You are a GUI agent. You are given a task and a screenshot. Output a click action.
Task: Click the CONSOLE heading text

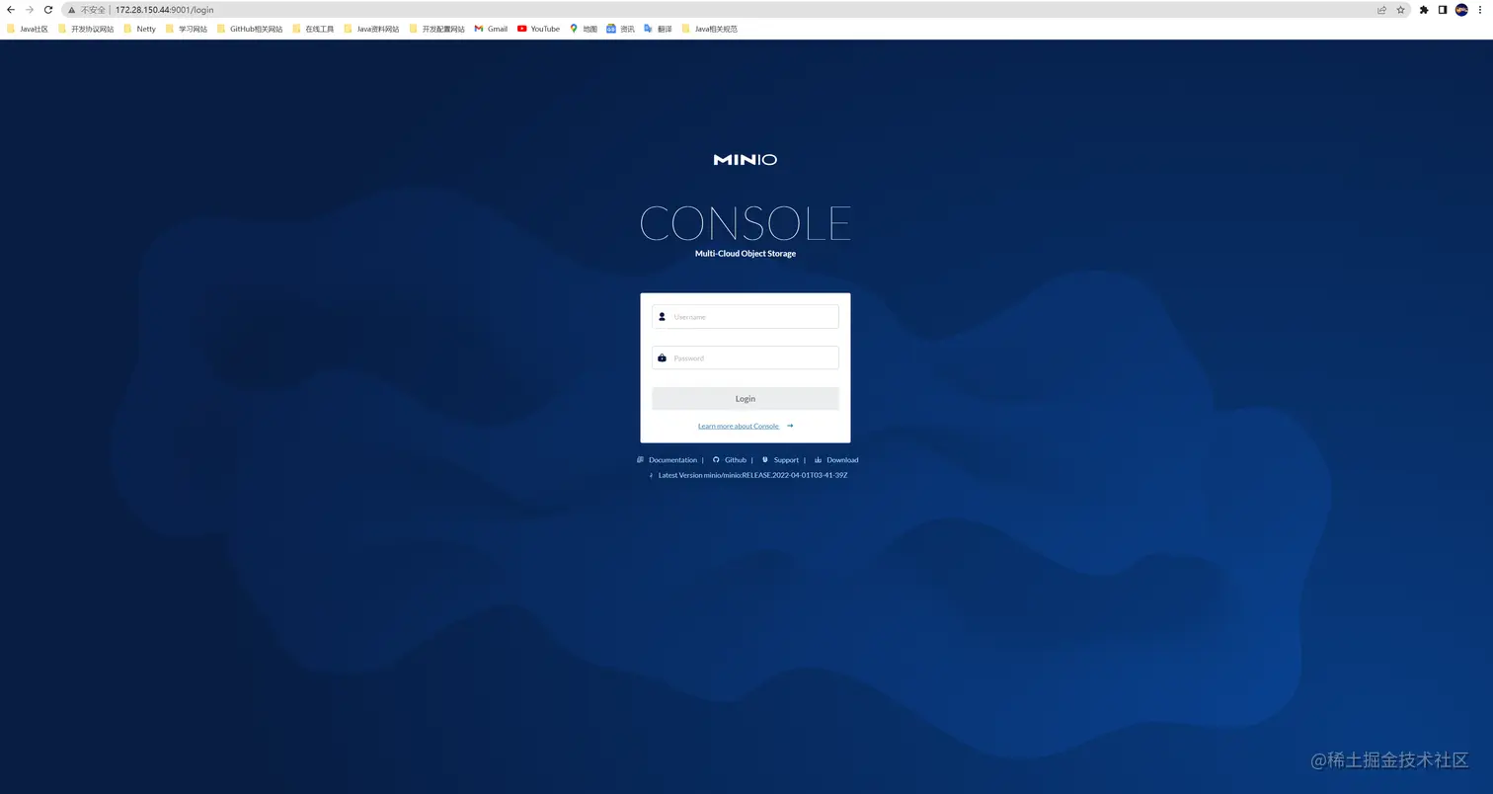pos(746,223)
